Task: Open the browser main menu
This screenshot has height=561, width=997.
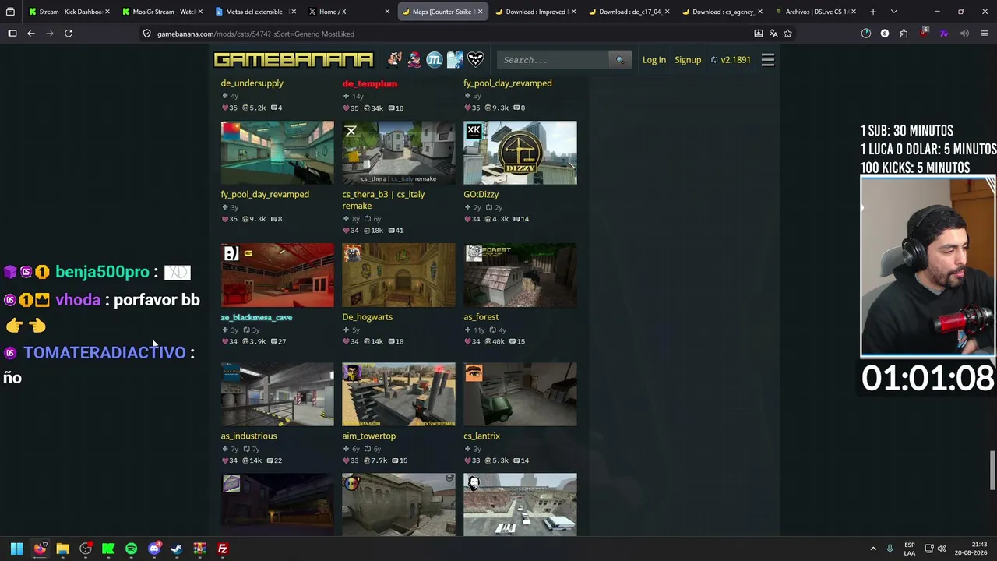Action: pos(985,34)
